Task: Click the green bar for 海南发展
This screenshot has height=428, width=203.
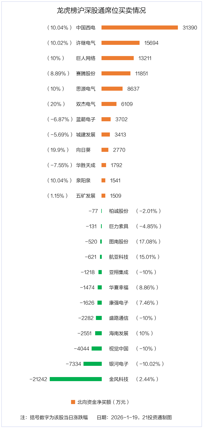Action: [98, 333]
